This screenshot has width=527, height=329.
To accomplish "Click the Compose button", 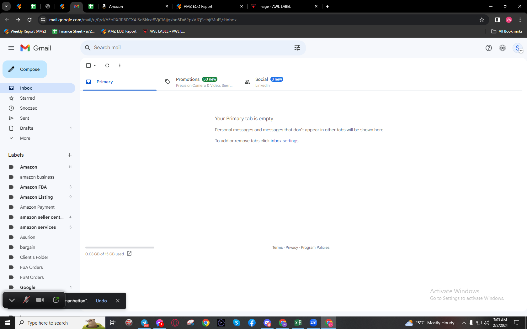I will (25, 69).
